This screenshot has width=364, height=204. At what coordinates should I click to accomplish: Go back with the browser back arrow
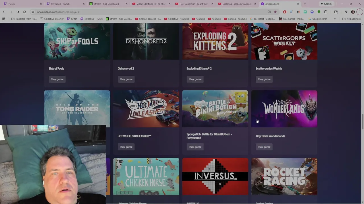4,12
